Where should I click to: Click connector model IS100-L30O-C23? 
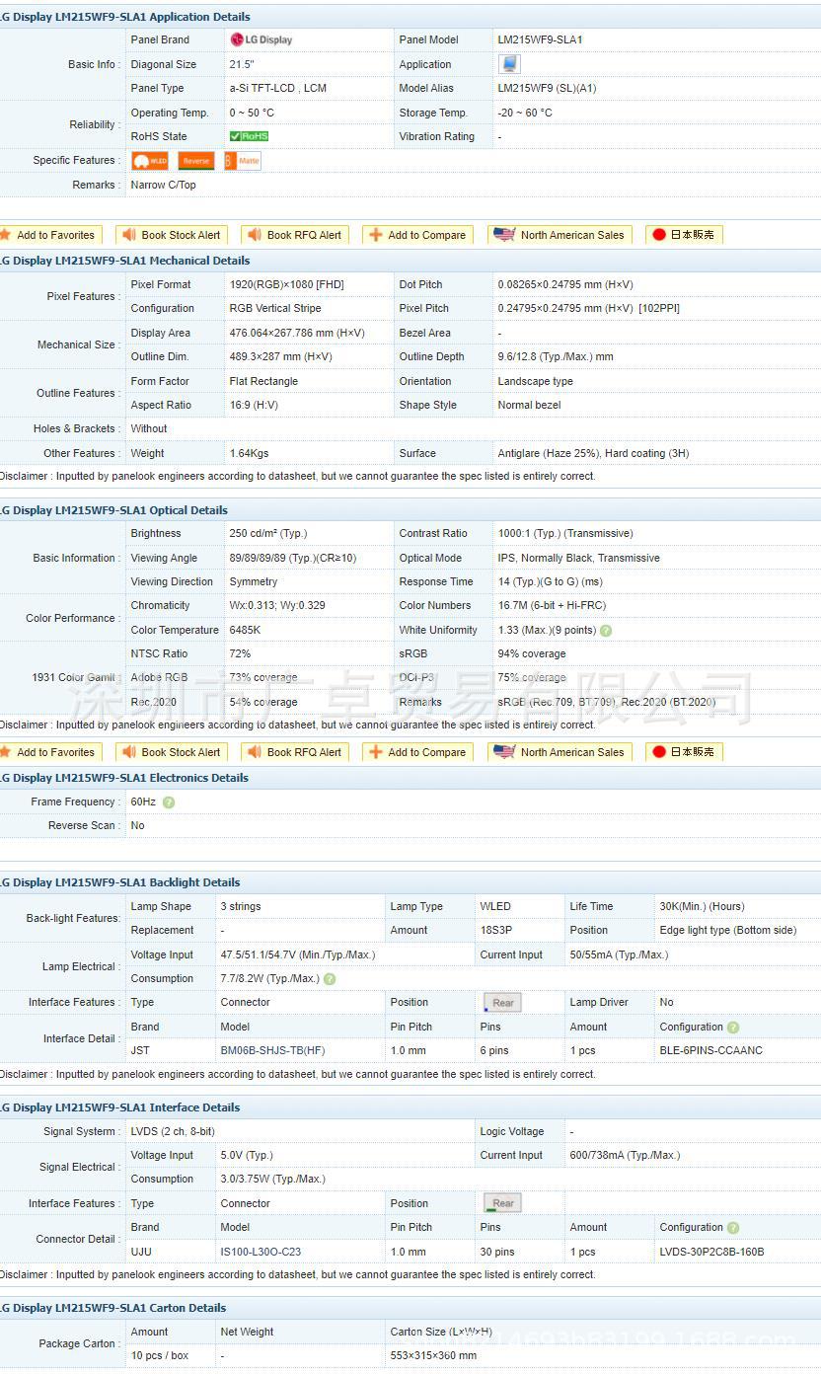(x=261, y=1252)
